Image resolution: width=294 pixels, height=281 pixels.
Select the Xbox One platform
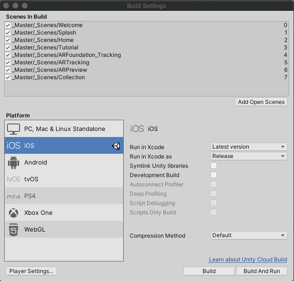64,212
